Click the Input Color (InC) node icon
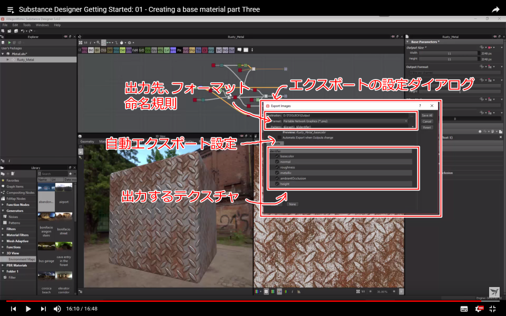This screenshot has height=316, width=506. [x=219, y=51]
